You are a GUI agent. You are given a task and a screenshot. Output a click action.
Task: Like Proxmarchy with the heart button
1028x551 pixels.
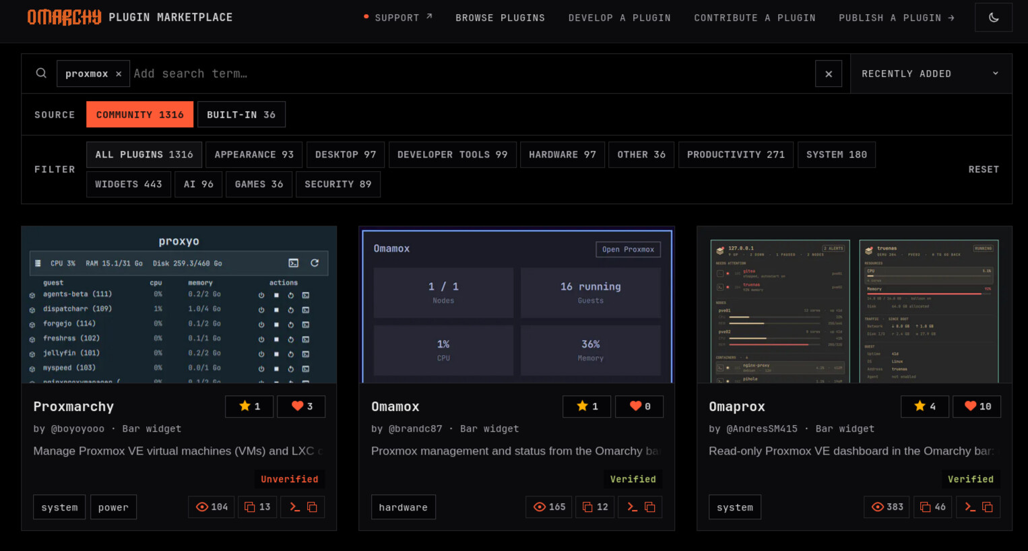click(x=302, y=406)
